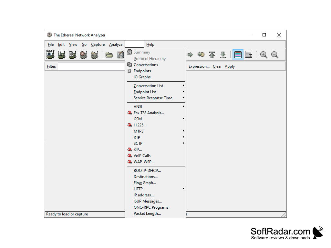Click the Clear filter button
Image resolution: width=331 pixels, height=248 pixels.
pos(217,66)
